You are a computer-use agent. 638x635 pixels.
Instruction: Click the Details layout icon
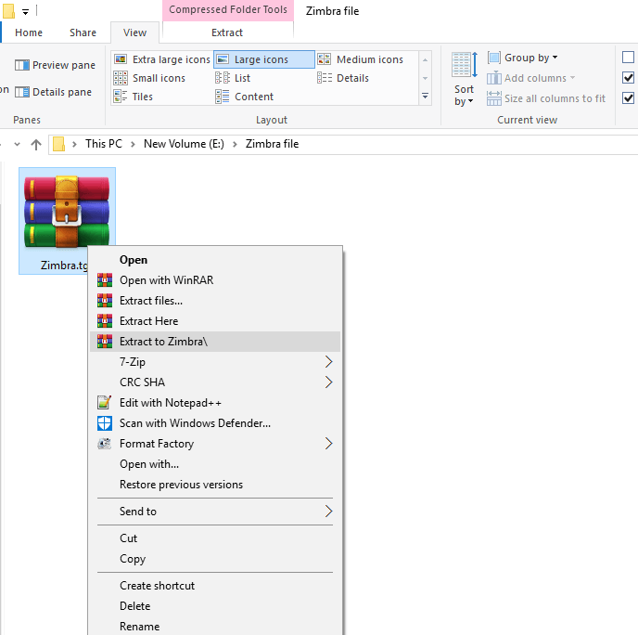coord(325,78)
